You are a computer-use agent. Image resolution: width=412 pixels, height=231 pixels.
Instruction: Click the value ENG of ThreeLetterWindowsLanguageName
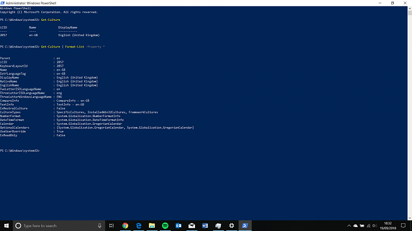(59, 97)
